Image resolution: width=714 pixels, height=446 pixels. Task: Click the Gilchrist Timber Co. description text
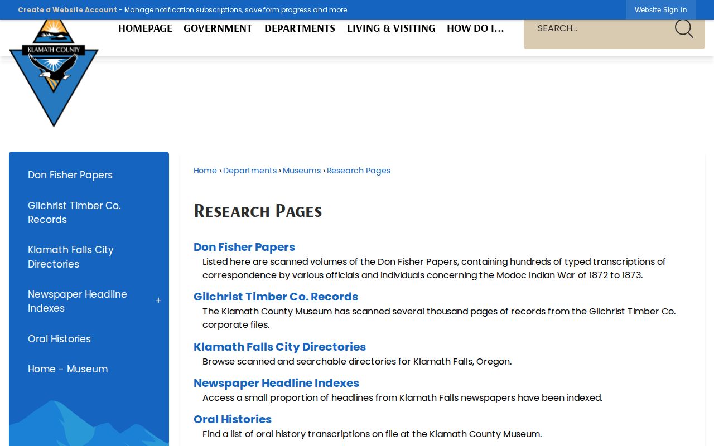[439, 318]
